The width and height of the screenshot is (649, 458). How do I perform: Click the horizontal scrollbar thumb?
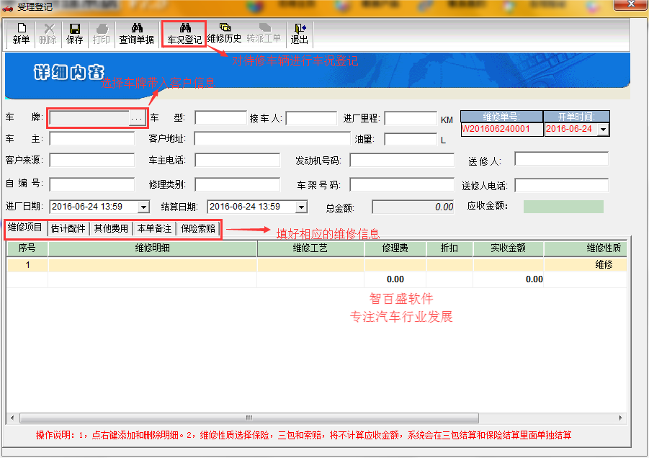pos(249,418)
